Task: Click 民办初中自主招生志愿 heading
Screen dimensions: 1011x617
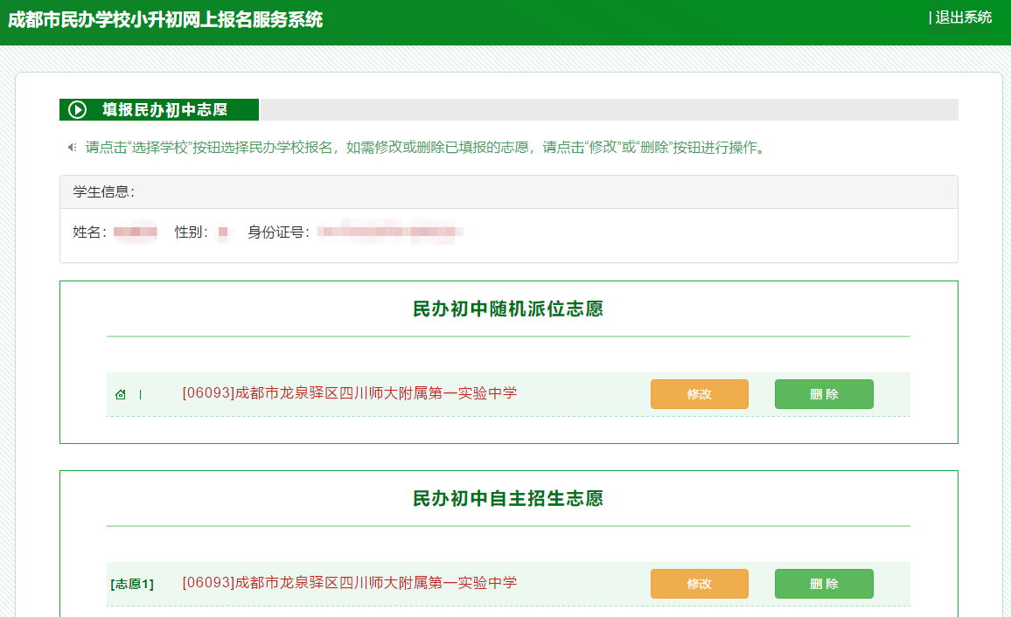Action: click(508, 498)
